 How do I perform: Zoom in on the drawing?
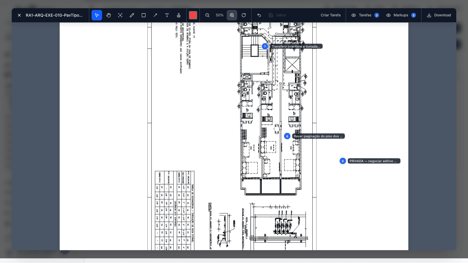point(232,15)
